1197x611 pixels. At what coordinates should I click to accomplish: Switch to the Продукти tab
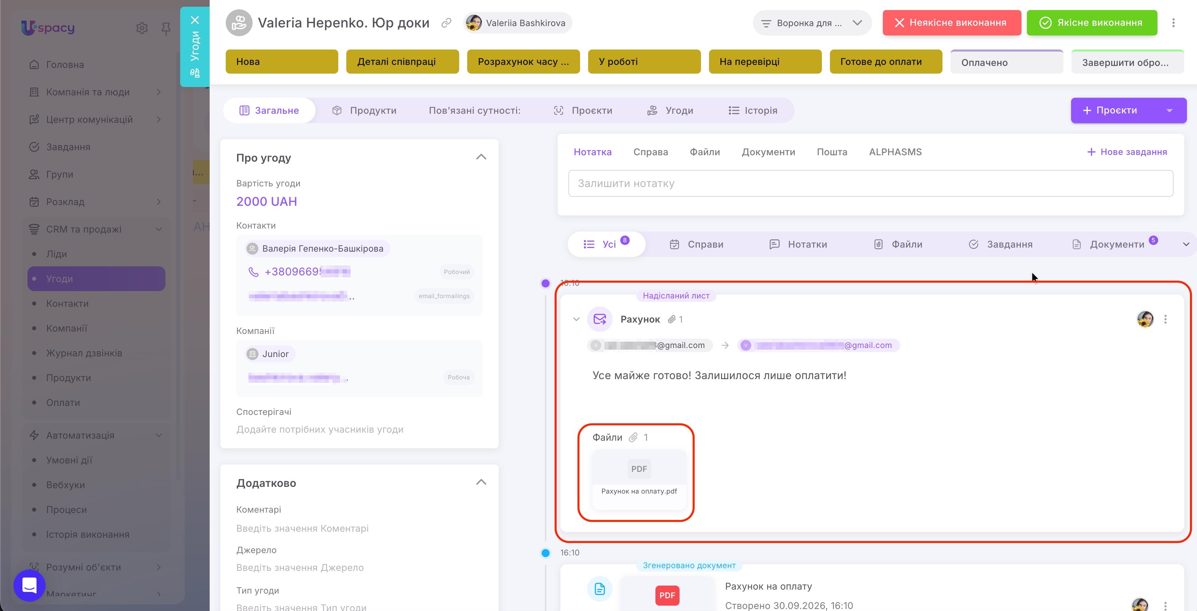[x=364, y=110]
